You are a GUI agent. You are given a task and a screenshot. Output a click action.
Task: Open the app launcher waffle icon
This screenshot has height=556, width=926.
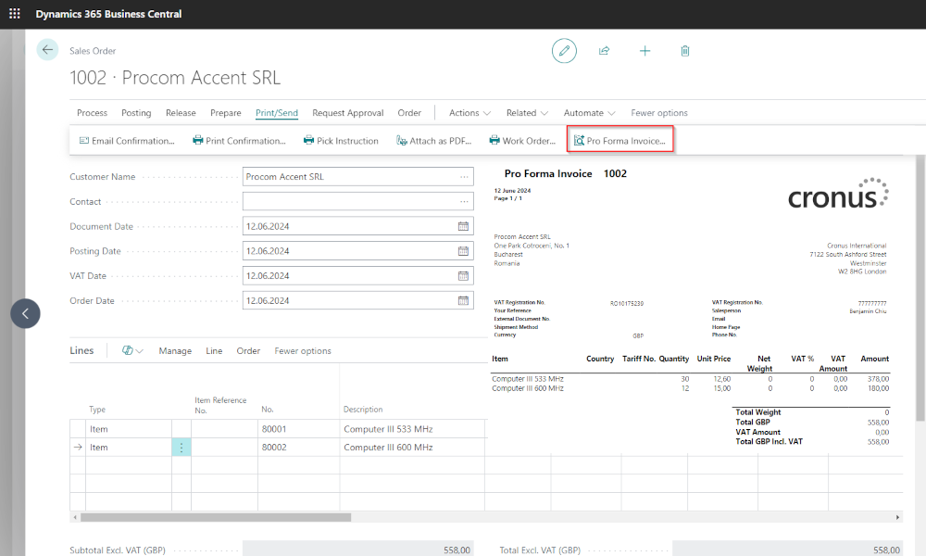(15, 14)
